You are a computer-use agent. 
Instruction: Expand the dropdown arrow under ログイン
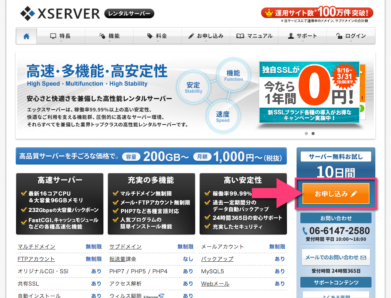(351, 42)
